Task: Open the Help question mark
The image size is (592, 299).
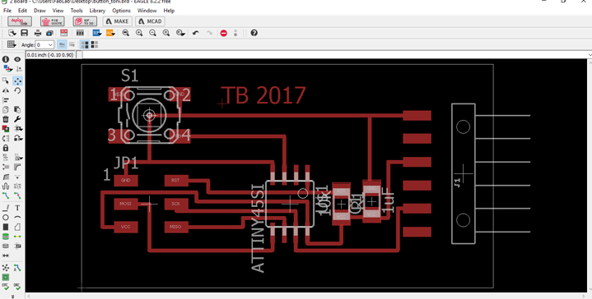Action: pyautogui.click(x=254, y=33)
